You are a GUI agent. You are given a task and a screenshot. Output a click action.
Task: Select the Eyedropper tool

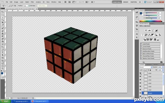(2, 25)
